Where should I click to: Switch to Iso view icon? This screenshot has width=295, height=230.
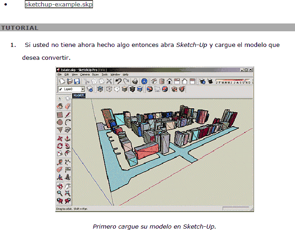click(154, 81)
